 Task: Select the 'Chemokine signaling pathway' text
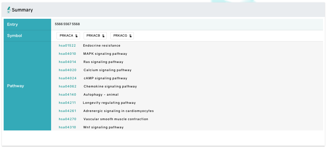[x=110, y=86]
